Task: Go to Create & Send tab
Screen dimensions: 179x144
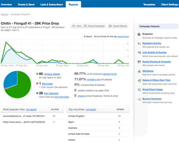Action: (26, 5)
